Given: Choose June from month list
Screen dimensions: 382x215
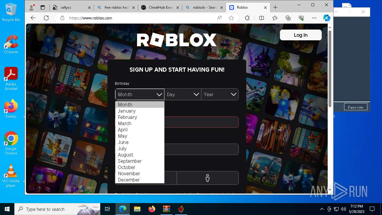Looking at the screenshot, I should point(140,142).
